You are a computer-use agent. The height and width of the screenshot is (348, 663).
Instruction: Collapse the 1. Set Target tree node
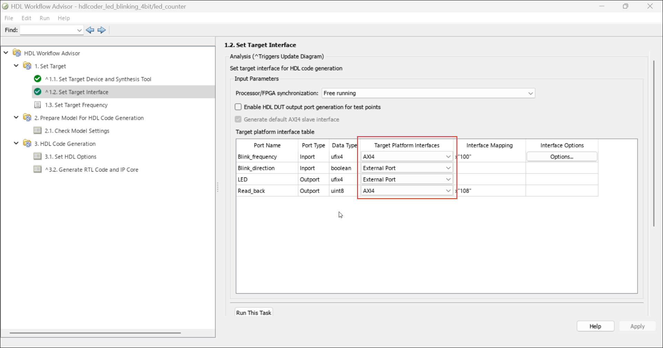[x=16, y=66]
